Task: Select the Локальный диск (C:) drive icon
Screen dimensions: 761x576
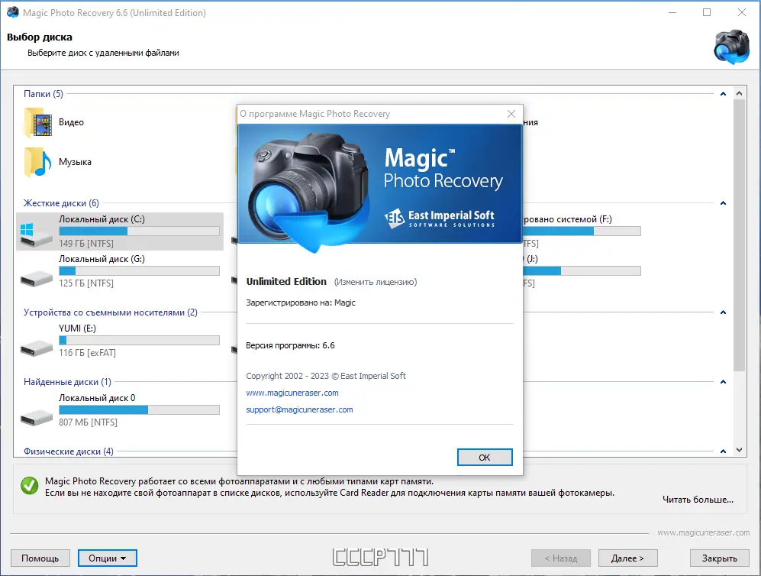Action: (x=37, y=234)
